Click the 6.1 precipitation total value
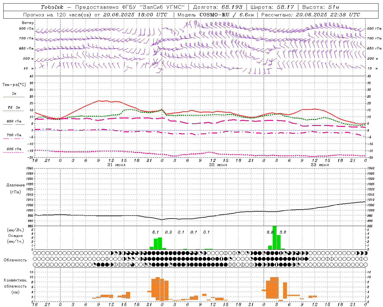The image size is (383, 307). pyautogui.click(x=156, y=232)
